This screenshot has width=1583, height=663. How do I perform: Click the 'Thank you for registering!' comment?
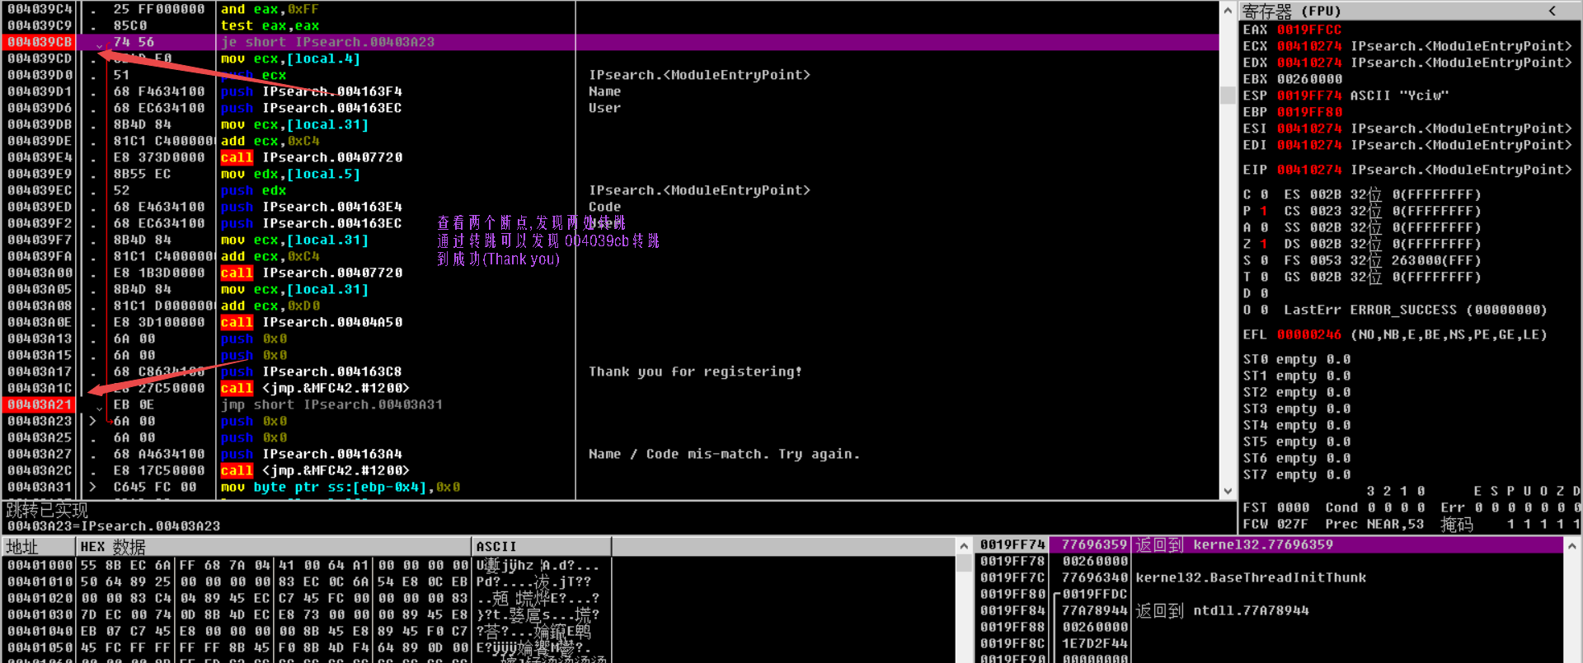(695, 371)
